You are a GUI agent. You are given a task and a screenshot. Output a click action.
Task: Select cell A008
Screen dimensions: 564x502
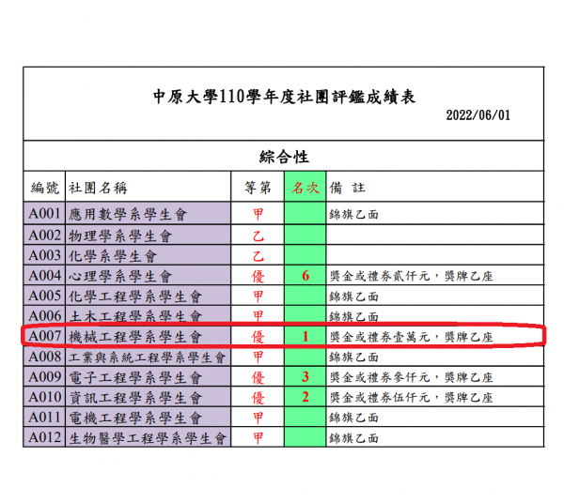(x=44, y=357)
